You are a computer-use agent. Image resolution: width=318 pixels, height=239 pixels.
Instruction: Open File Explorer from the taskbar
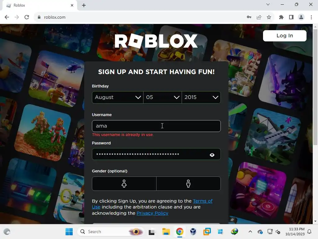166,232
